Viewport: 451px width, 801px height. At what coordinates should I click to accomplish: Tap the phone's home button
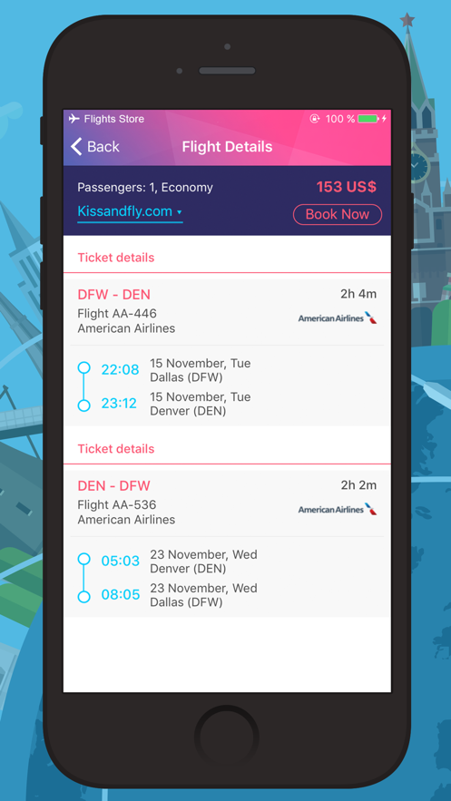pos(227,738)
